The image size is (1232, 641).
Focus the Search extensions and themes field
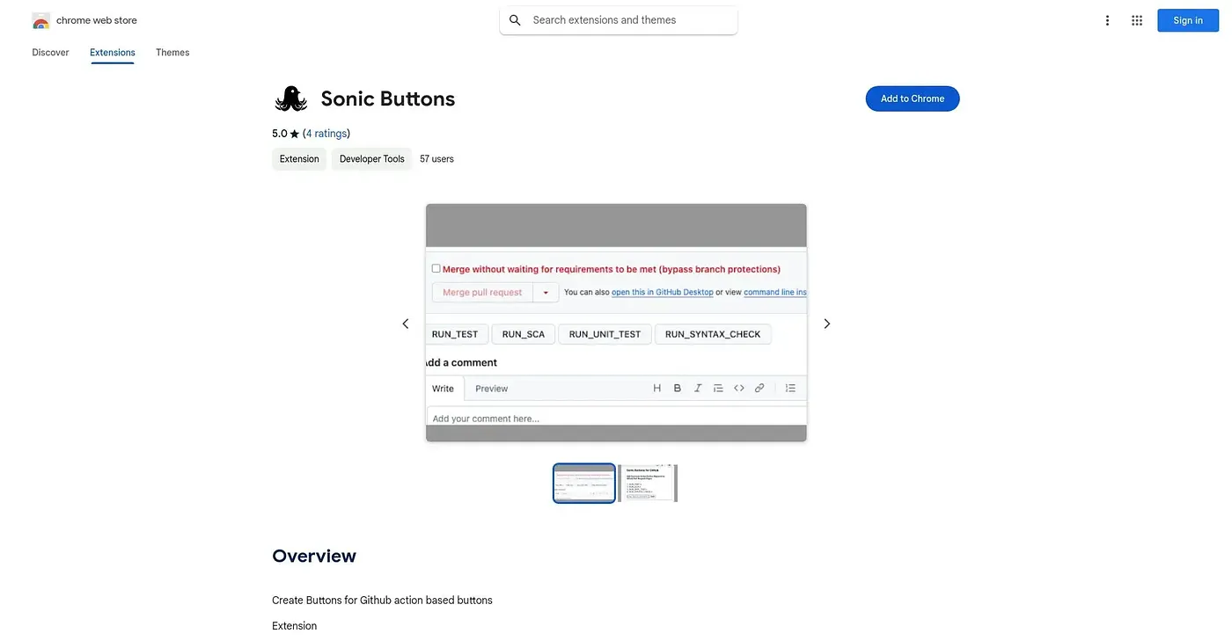click(x=619, y=20)
